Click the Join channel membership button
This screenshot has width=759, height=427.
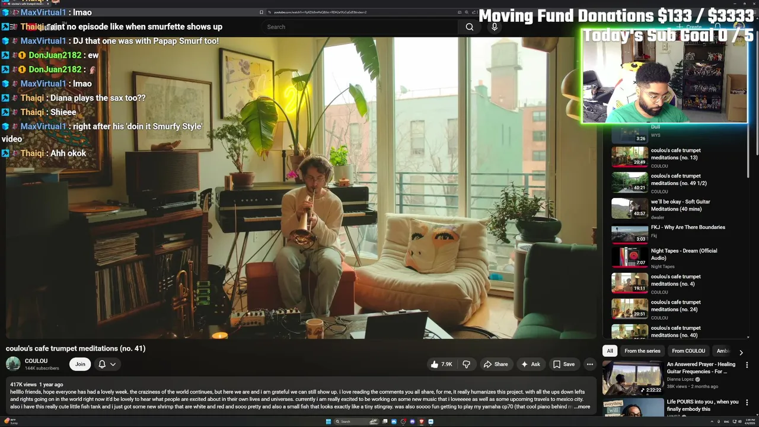point(80,364)
